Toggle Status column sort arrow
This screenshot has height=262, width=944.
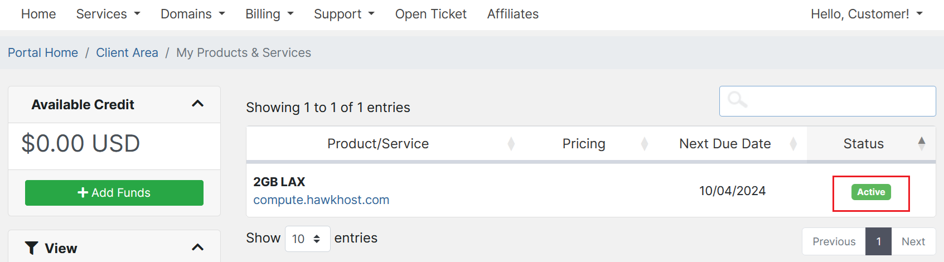coord(922,143)
